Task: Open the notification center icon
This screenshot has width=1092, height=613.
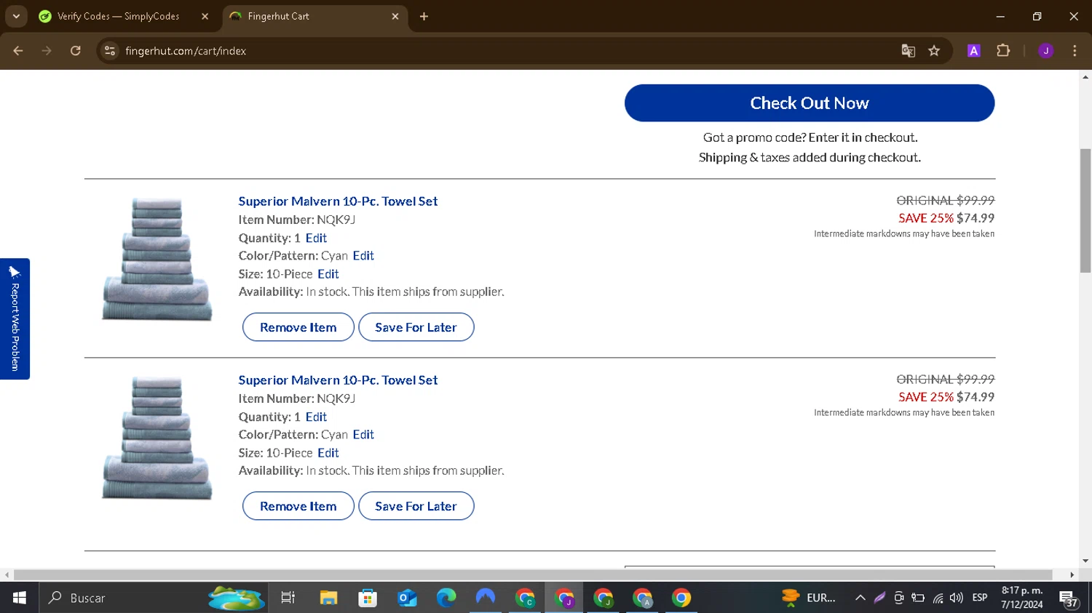Action: pyautogui.click(x=1069, y=598)
